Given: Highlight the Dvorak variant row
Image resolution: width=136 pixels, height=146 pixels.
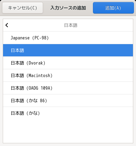Looking at the screenshot, I should coord(68,63).
